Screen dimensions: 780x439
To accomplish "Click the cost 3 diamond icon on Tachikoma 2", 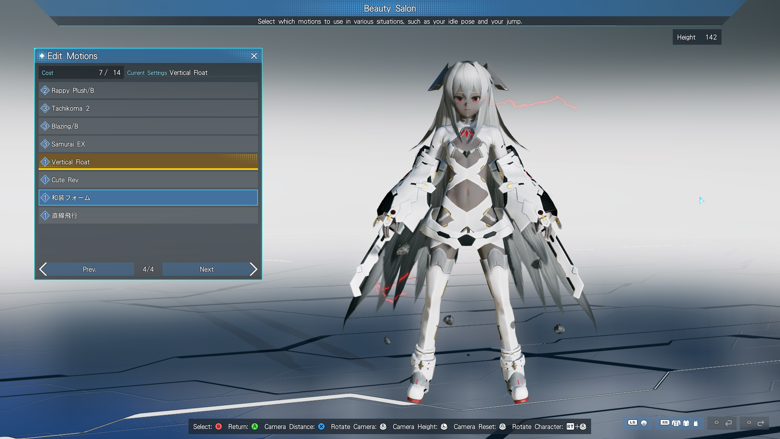I will click(x=45, y=108).
